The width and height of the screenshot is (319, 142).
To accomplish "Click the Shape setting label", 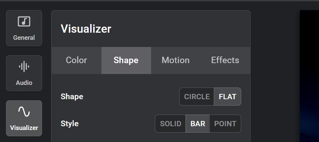I will [72, 97].
